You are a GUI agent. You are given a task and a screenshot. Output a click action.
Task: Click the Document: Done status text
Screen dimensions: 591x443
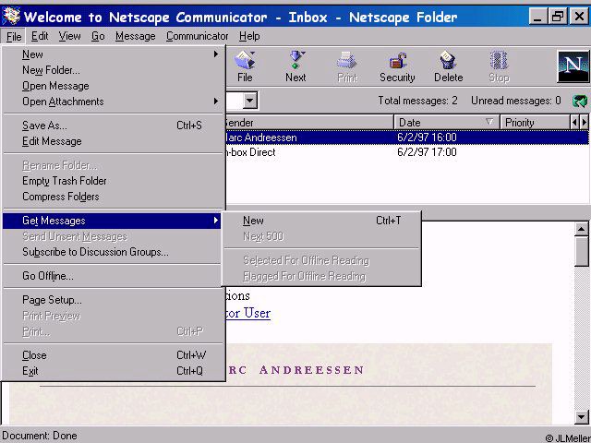point(40,436)
